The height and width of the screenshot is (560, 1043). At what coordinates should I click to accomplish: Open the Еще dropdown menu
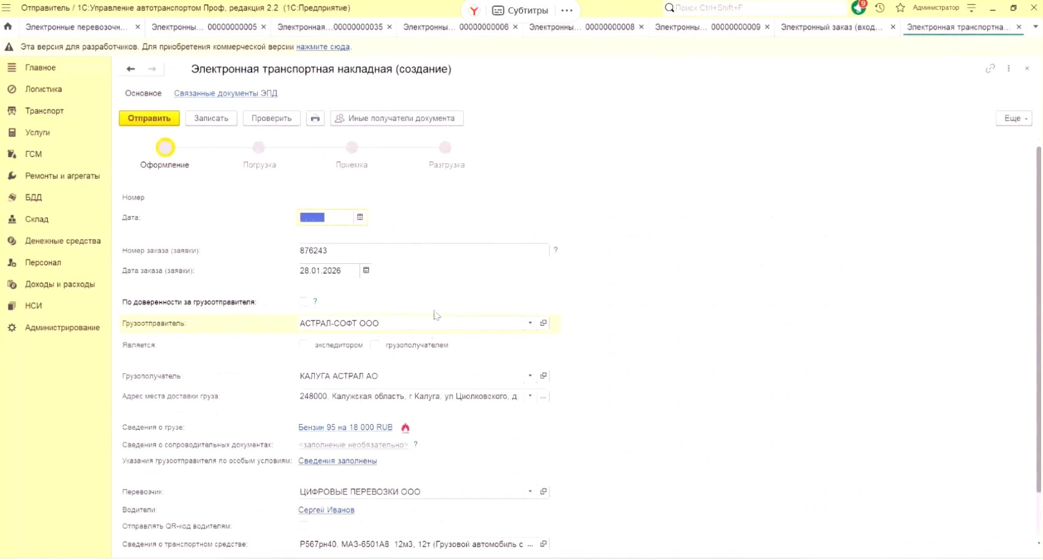tap(1014, 119)
